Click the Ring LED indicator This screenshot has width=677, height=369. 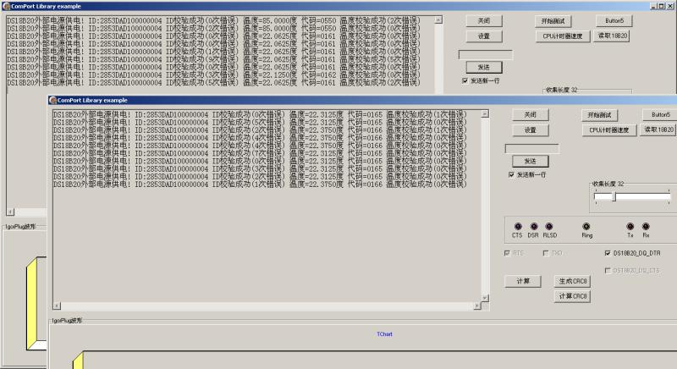586,226
